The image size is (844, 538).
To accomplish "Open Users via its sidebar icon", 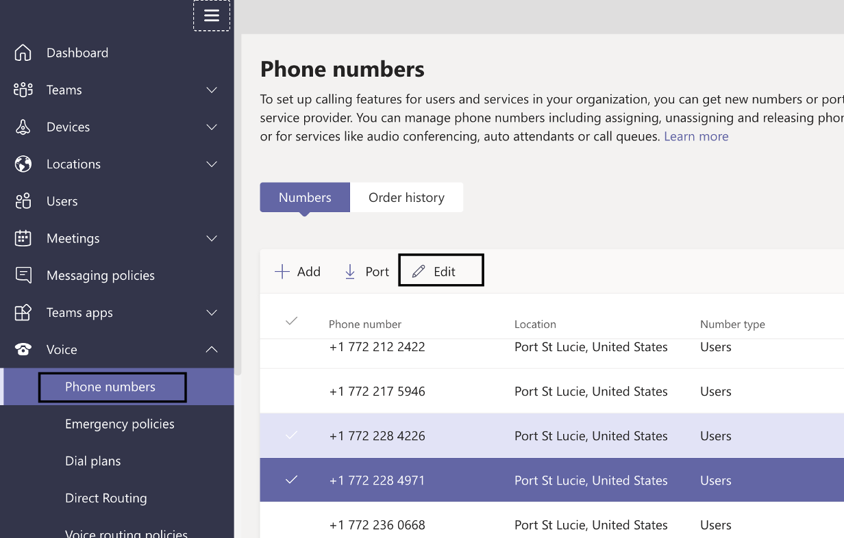I will click(x=23, y=201).
